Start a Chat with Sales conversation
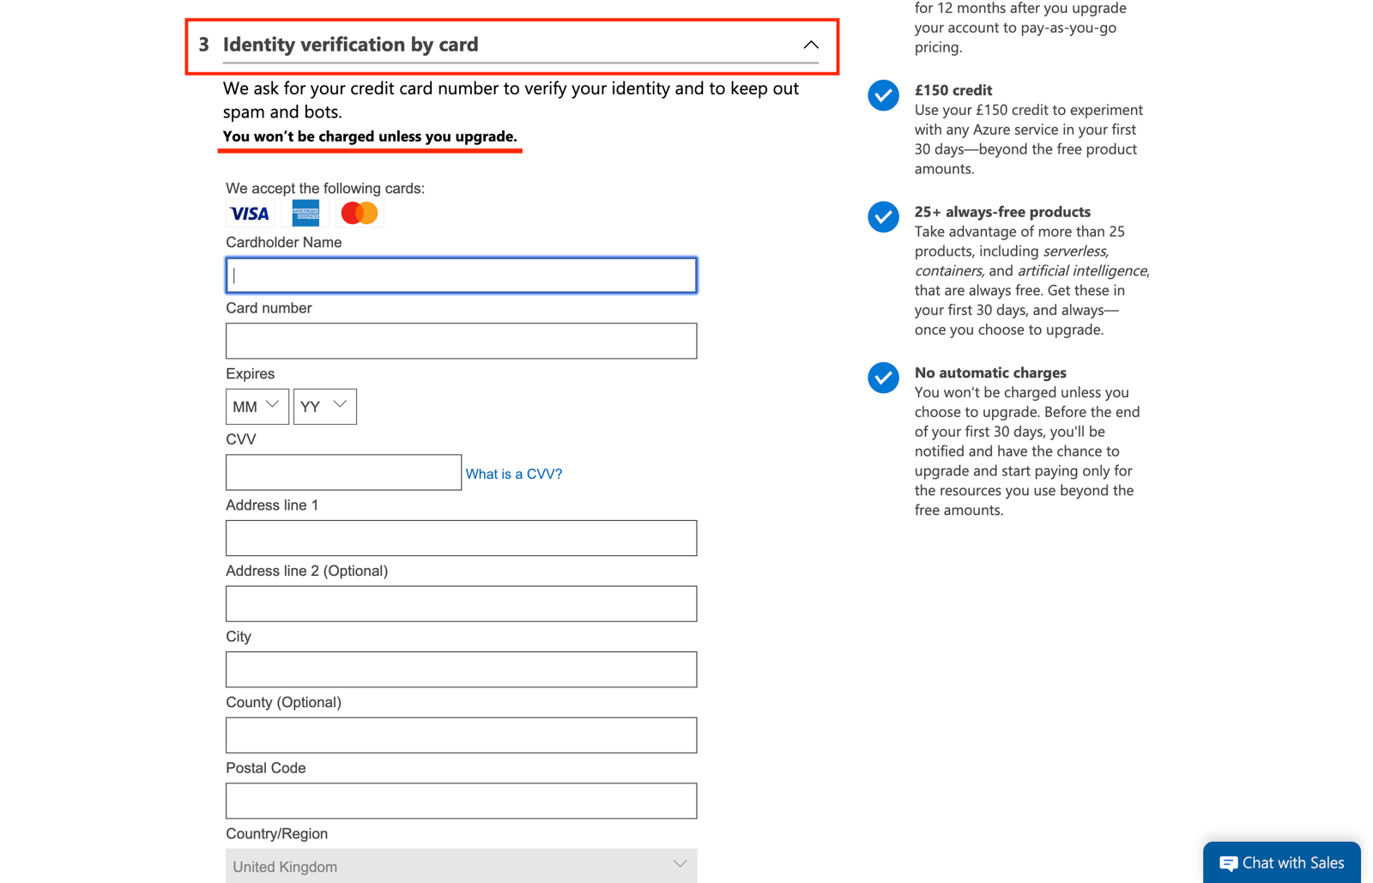 1281,862
